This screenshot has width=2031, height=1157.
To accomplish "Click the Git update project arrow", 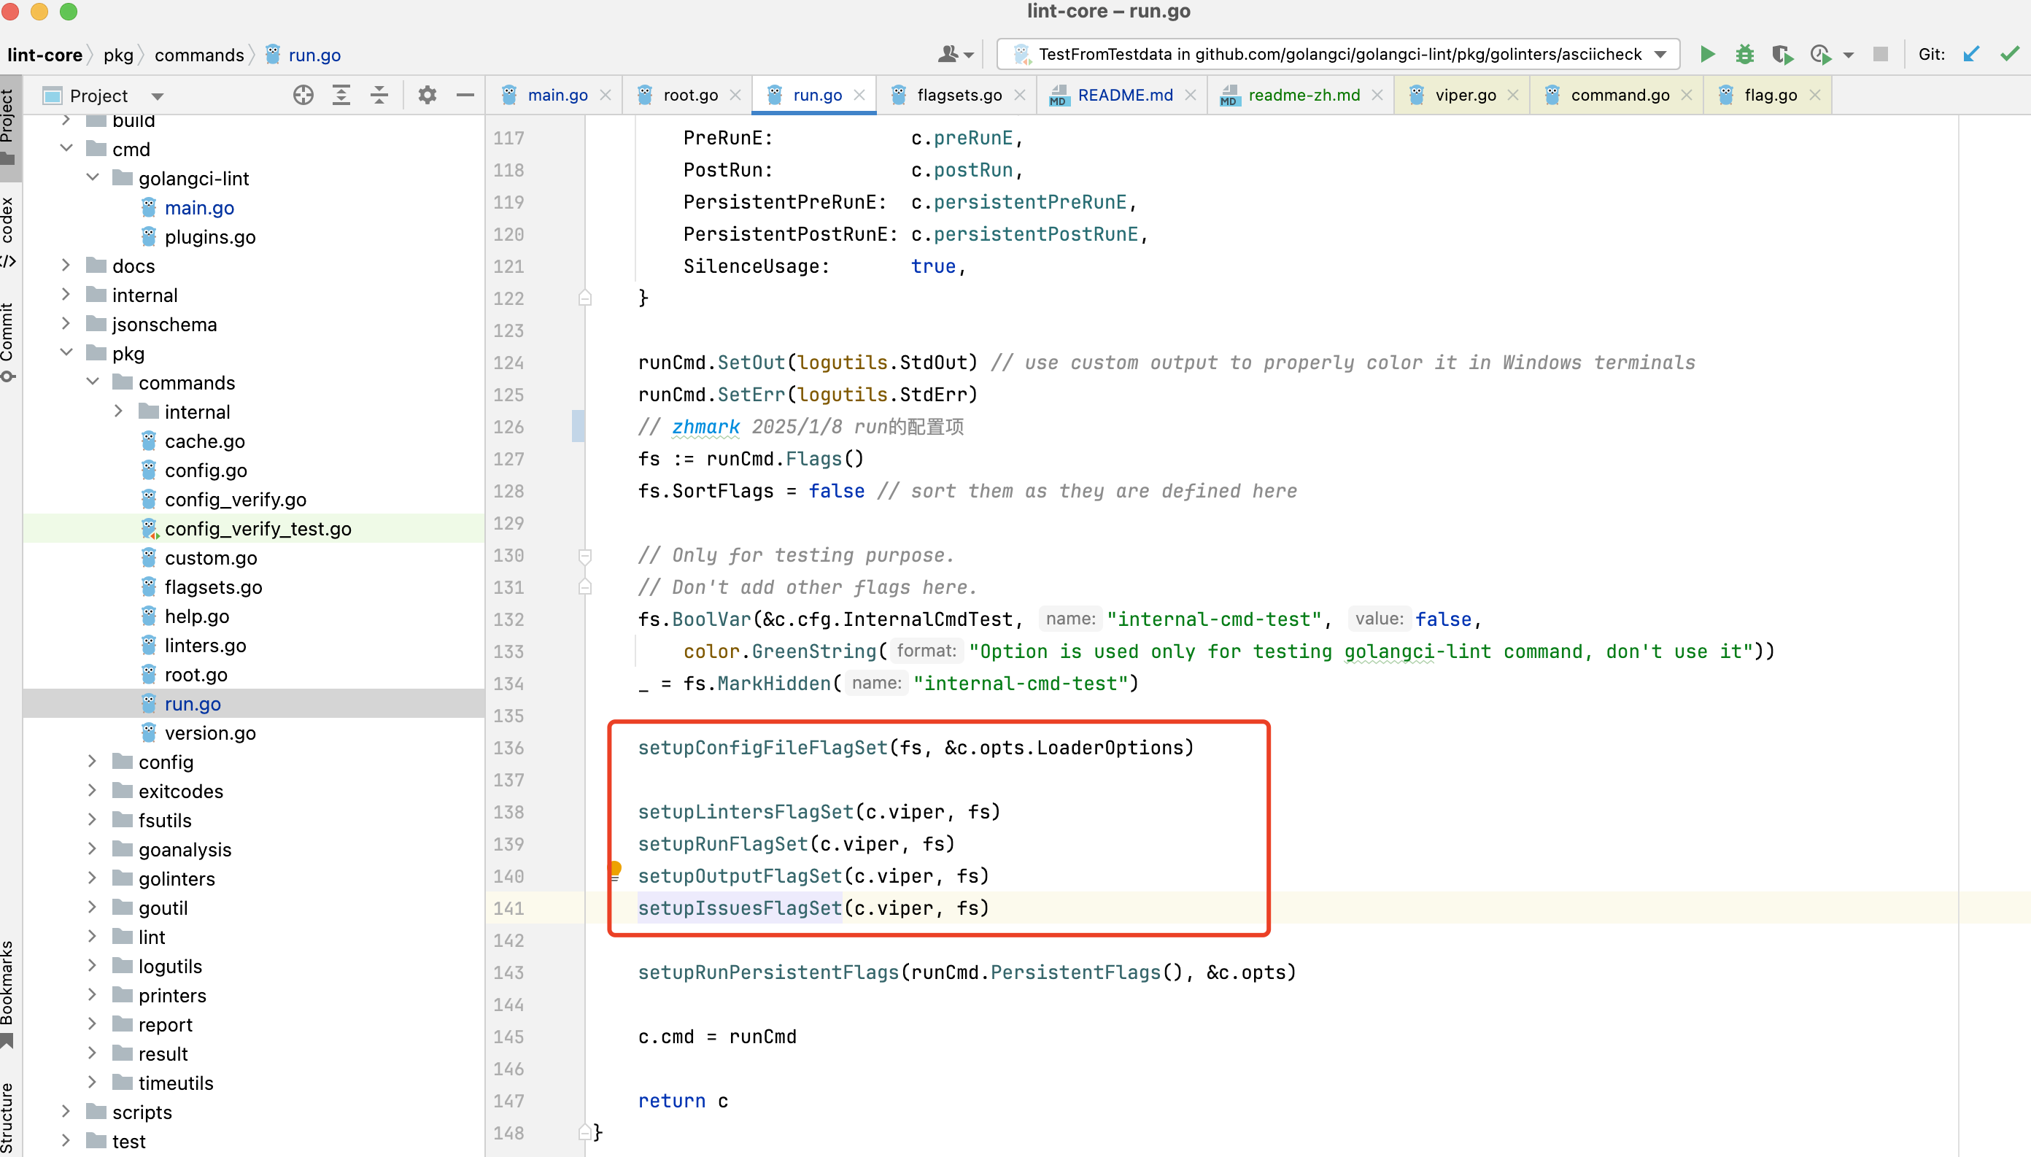I will (1970, 54).
